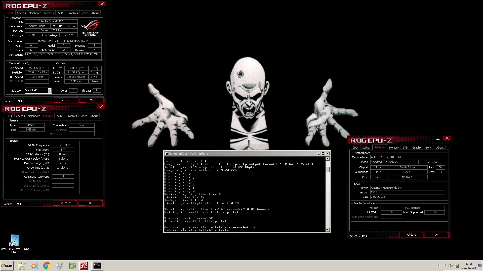
Task: Show hidden tray icons arrow
Action: pyautogui.click(x=445, y=265)
